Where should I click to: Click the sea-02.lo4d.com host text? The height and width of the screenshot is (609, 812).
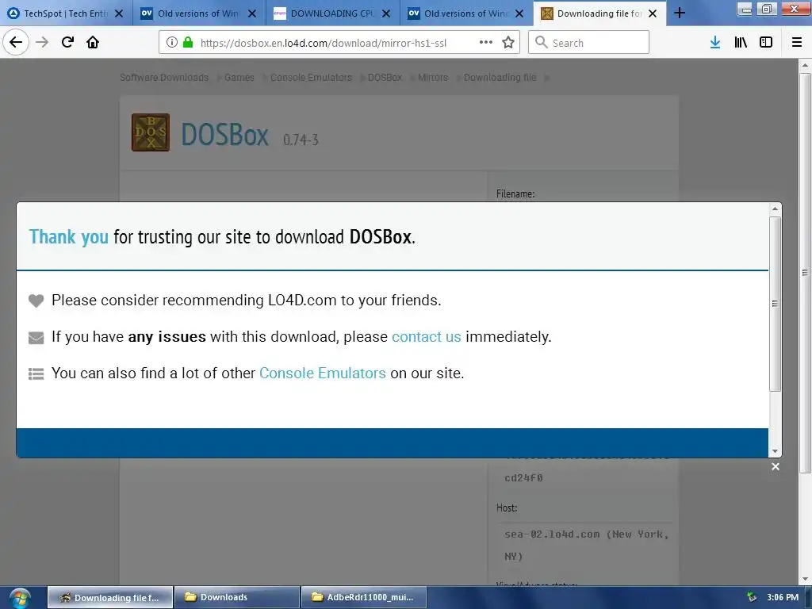point(586,545)
